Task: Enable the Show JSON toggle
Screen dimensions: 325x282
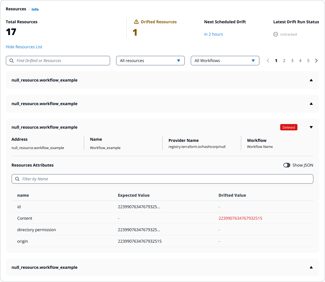Action: [x=287, y=165]
